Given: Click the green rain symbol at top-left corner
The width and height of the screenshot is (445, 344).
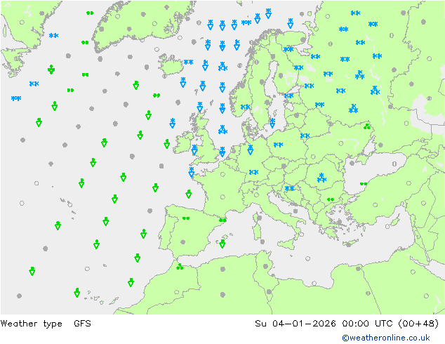Looking at the screenshot, I should [x=90, y=13].
